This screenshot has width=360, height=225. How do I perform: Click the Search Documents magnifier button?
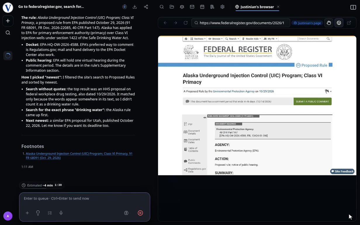[328, 39]
